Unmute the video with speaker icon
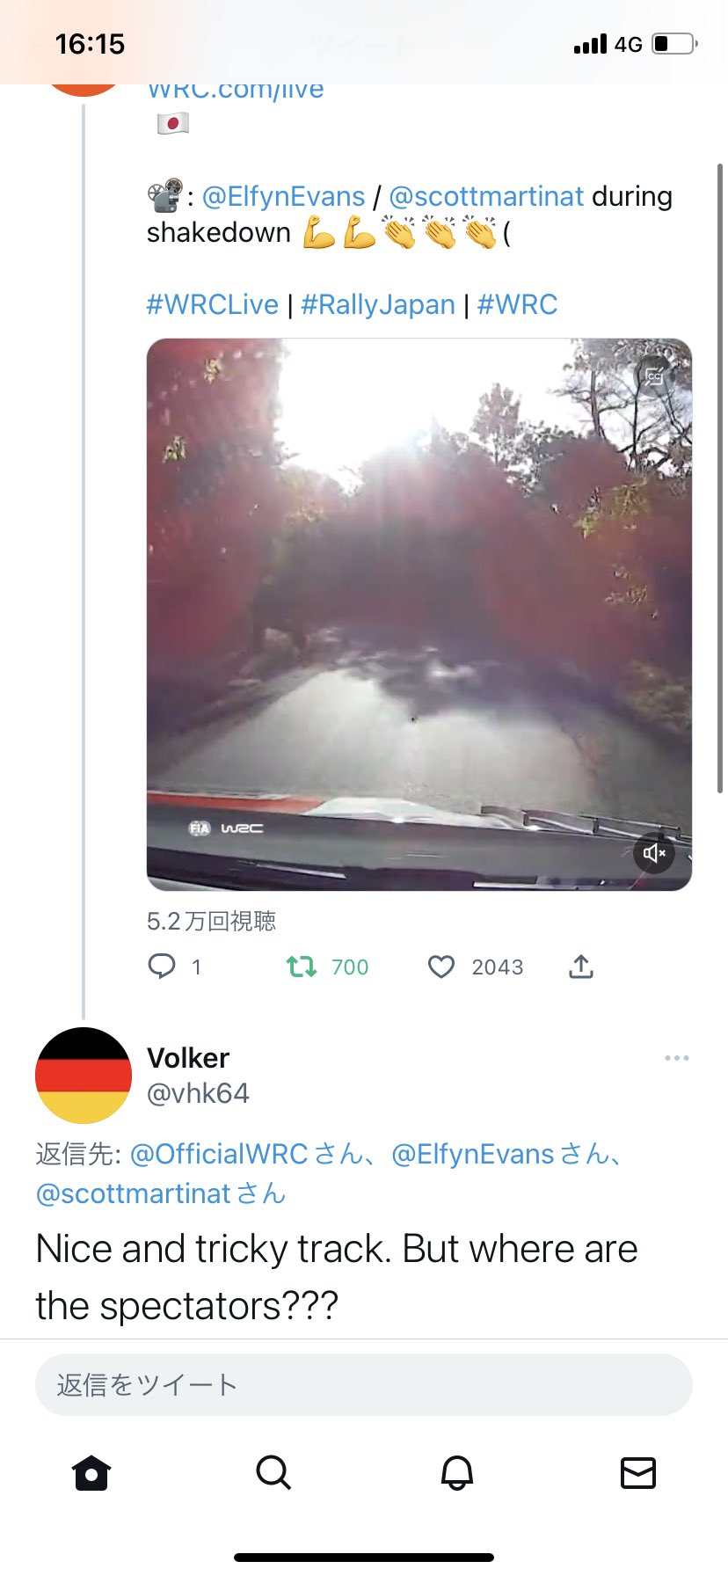The width and height of the screenshot is (728, 1576). [x=654, y=853]
